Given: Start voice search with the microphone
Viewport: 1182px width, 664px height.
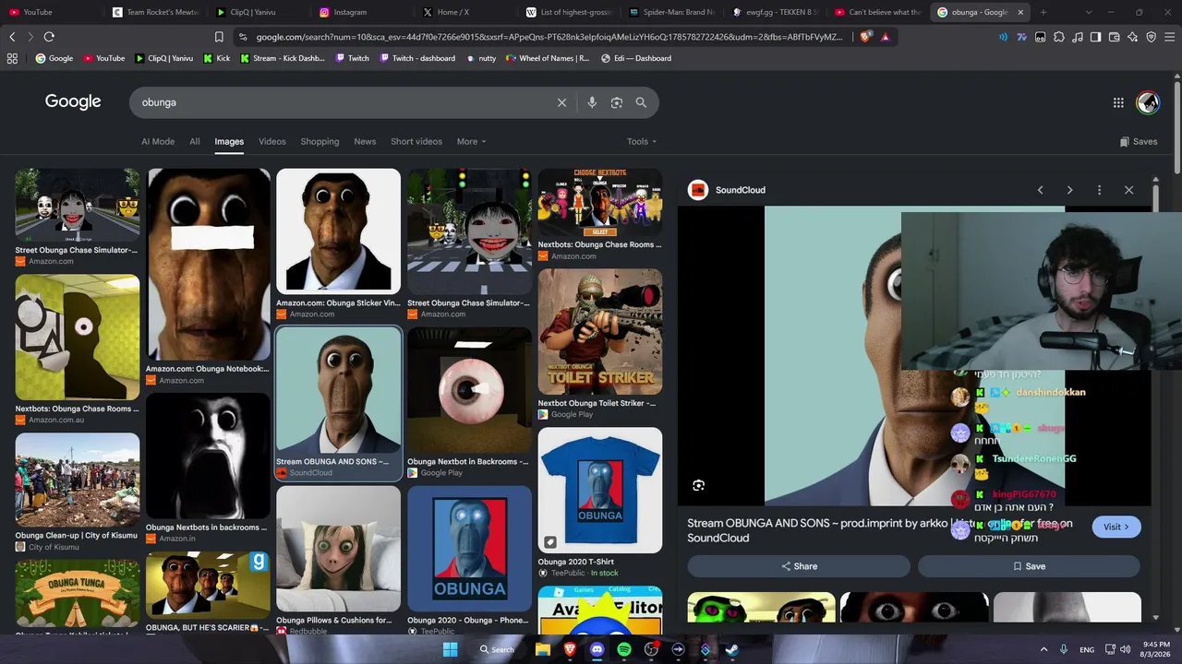Looking at the screenshot, I should [x=592, y=102].
